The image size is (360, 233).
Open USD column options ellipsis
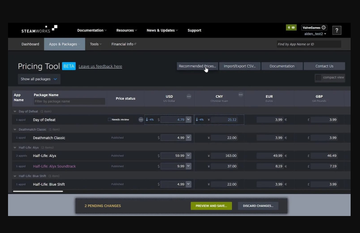tap(189, 97)
